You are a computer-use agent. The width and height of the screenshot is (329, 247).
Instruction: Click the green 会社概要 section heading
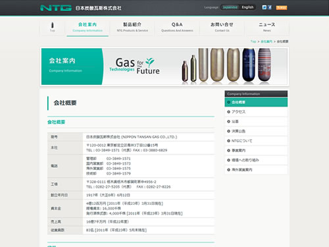(56, 122)
